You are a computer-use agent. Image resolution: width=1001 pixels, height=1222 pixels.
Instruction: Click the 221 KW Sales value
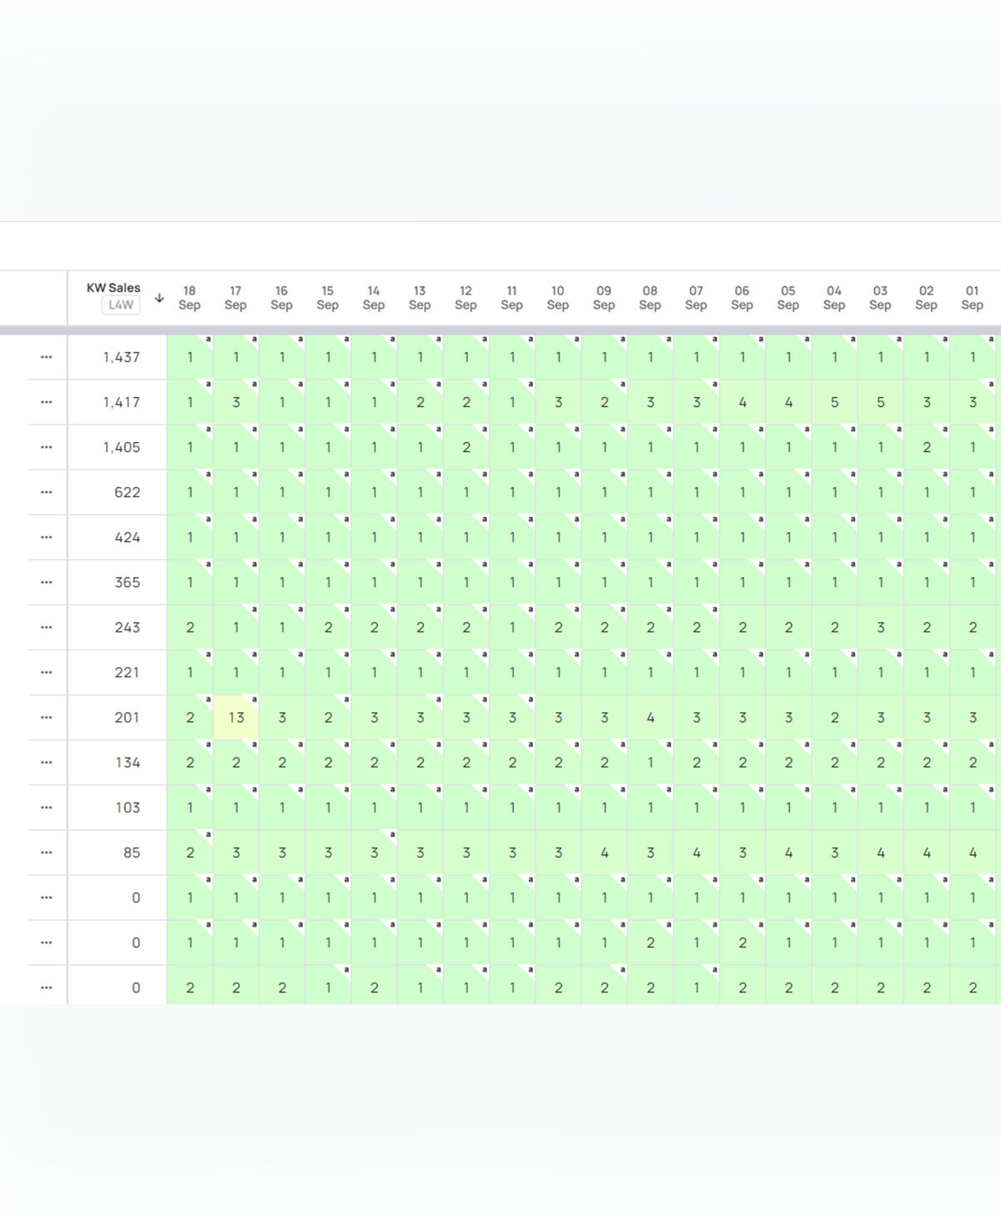(x=128, y=672)
